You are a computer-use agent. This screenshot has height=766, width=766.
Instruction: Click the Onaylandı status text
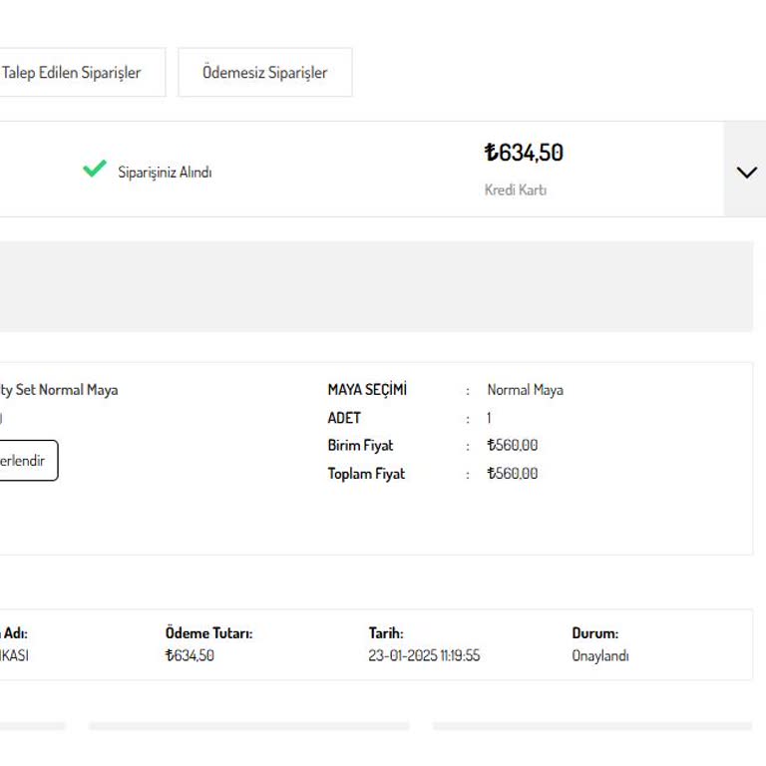click(599, 655)
